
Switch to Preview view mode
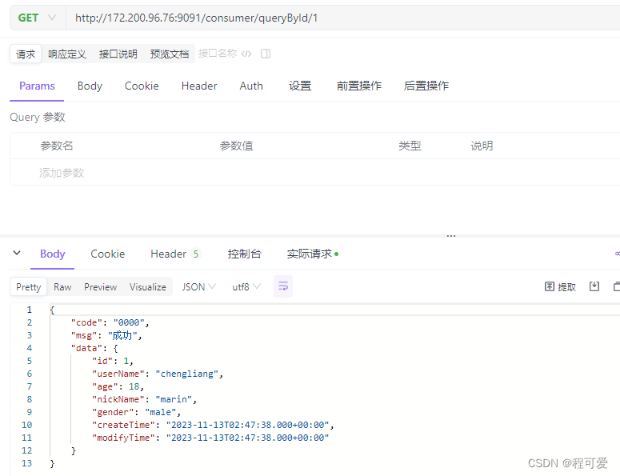point(101,287)
